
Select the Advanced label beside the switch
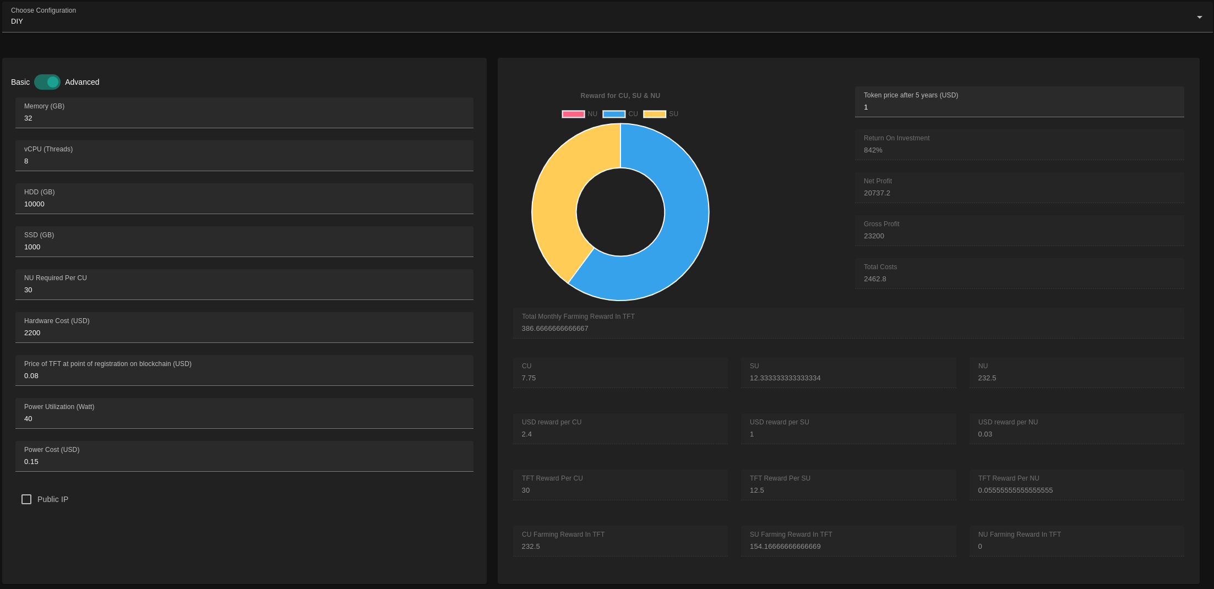pos(82,82)
